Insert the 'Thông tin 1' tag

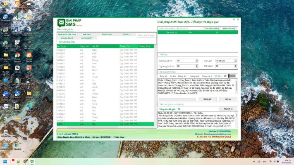(x=183, y=76)
